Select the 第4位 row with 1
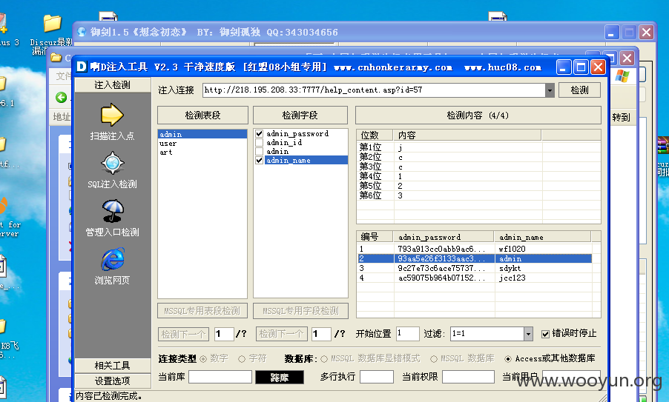The image size is (669, 402). tap(450, 176)
